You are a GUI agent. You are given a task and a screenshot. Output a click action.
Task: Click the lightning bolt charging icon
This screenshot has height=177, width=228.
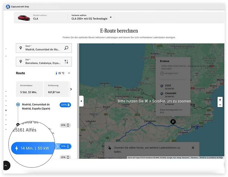pos(17,148)
